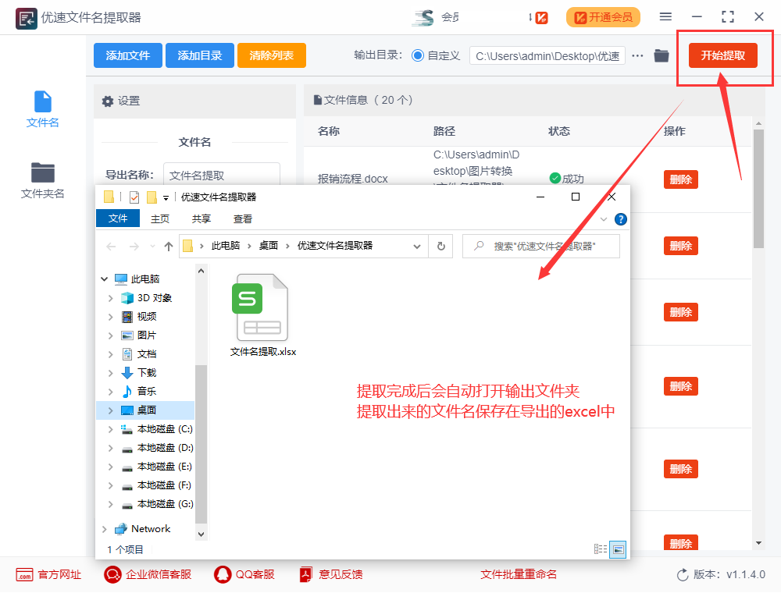
Task: Open the settings gear in 设置 panel
Action: (110, 101)
